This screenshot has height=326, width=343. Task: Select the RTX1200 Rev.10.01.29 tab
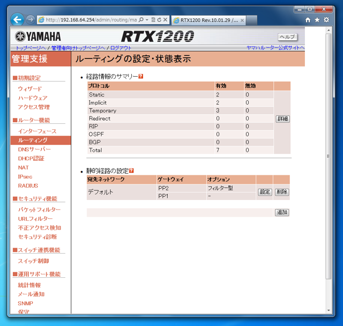[x=208, y=20]
